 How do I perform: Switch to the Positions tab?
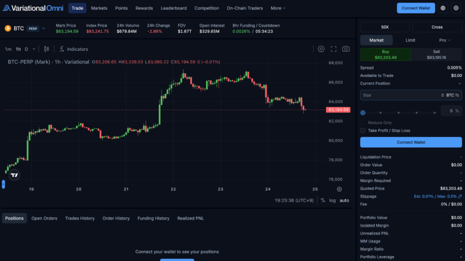click(14, 218)
